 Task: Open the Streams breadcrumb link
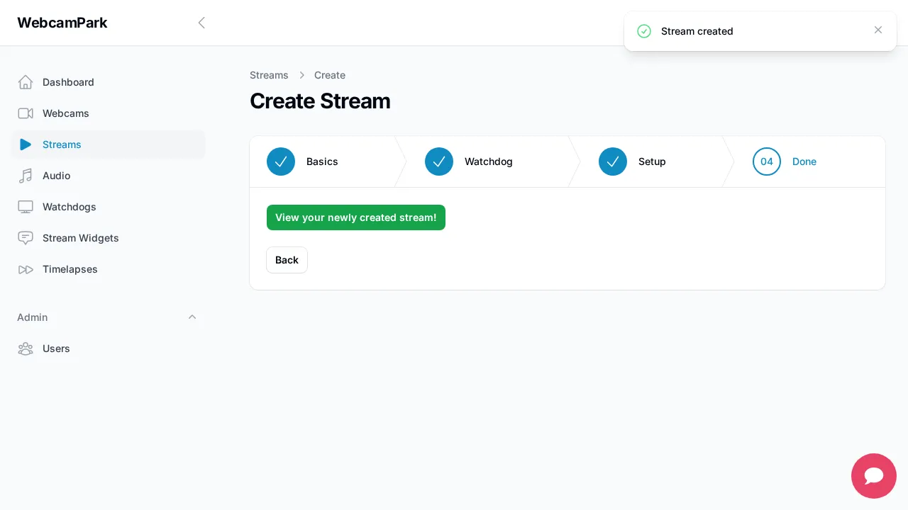pyautogui.click(x=269, y=75)
